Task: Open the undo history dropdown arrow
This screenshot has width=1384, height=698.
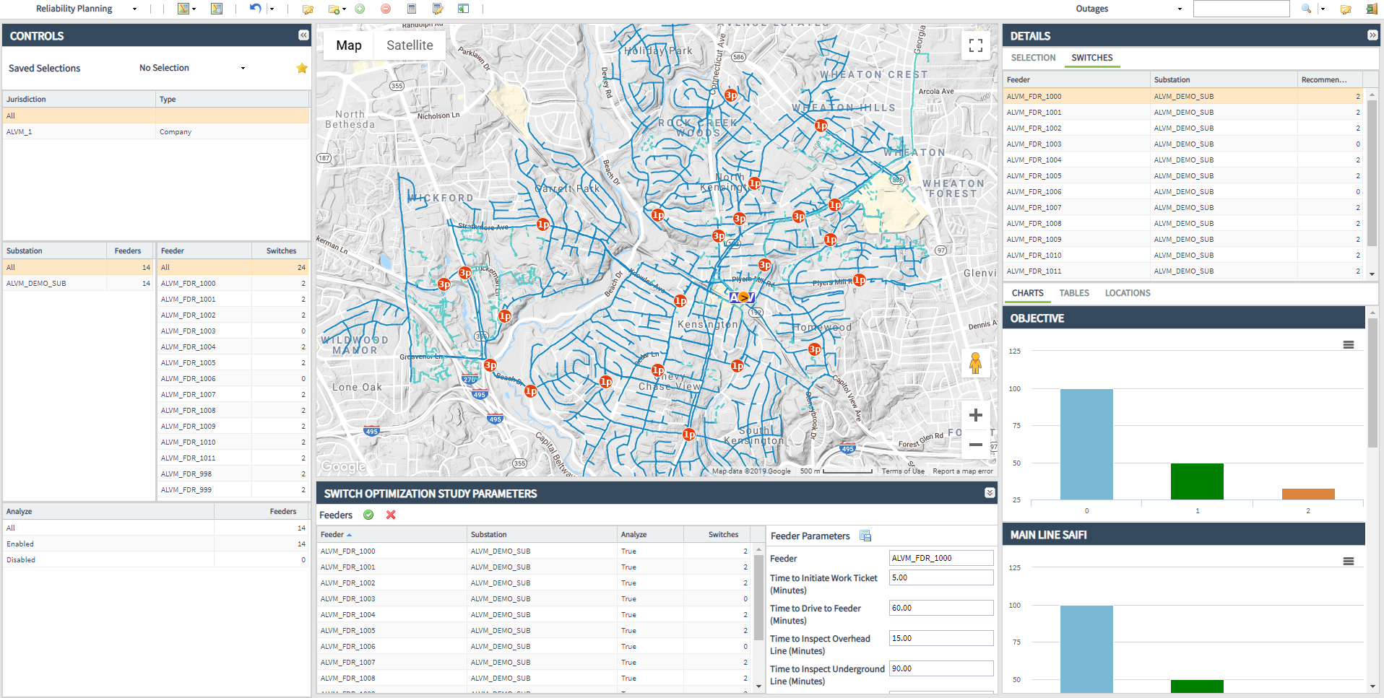Action: [272, 9]
